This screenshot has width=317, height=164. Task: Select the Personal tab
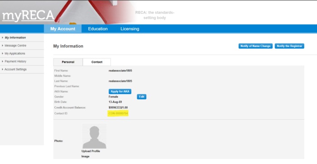click(x=68, y=62)
